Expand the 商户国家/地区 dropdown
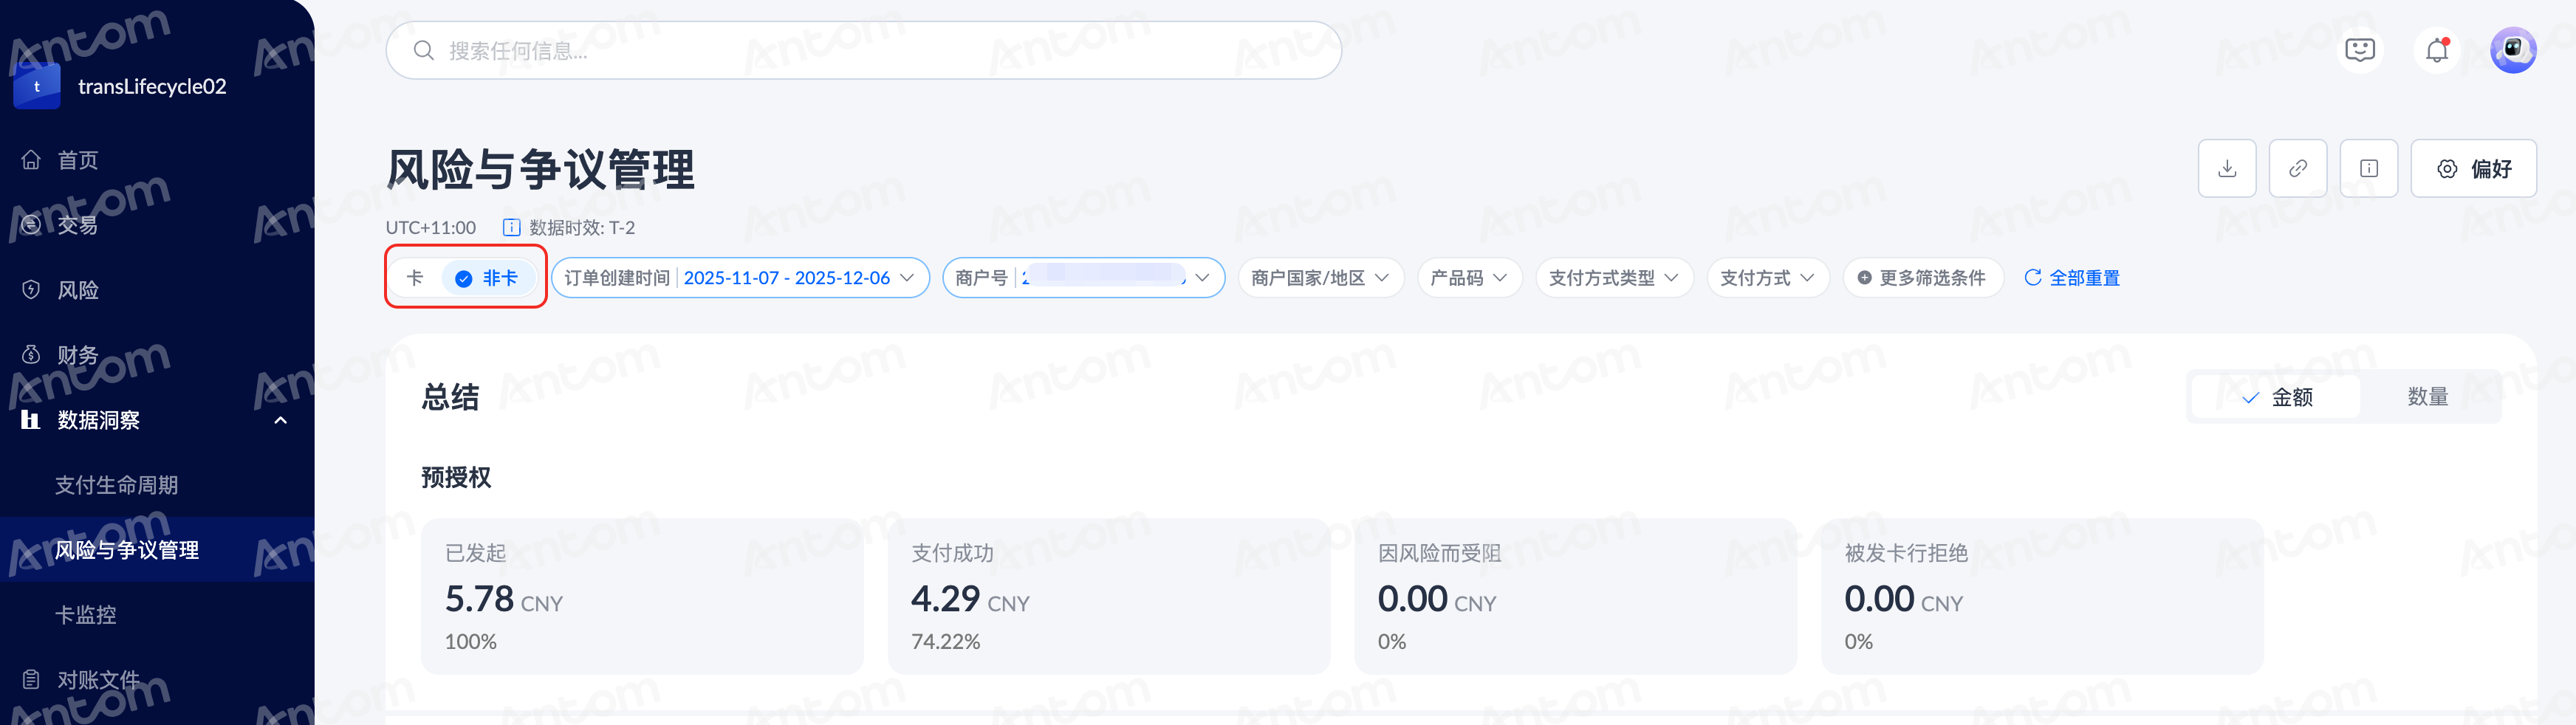This screenshot has width=2576, height=725. tap(1320, 278)
